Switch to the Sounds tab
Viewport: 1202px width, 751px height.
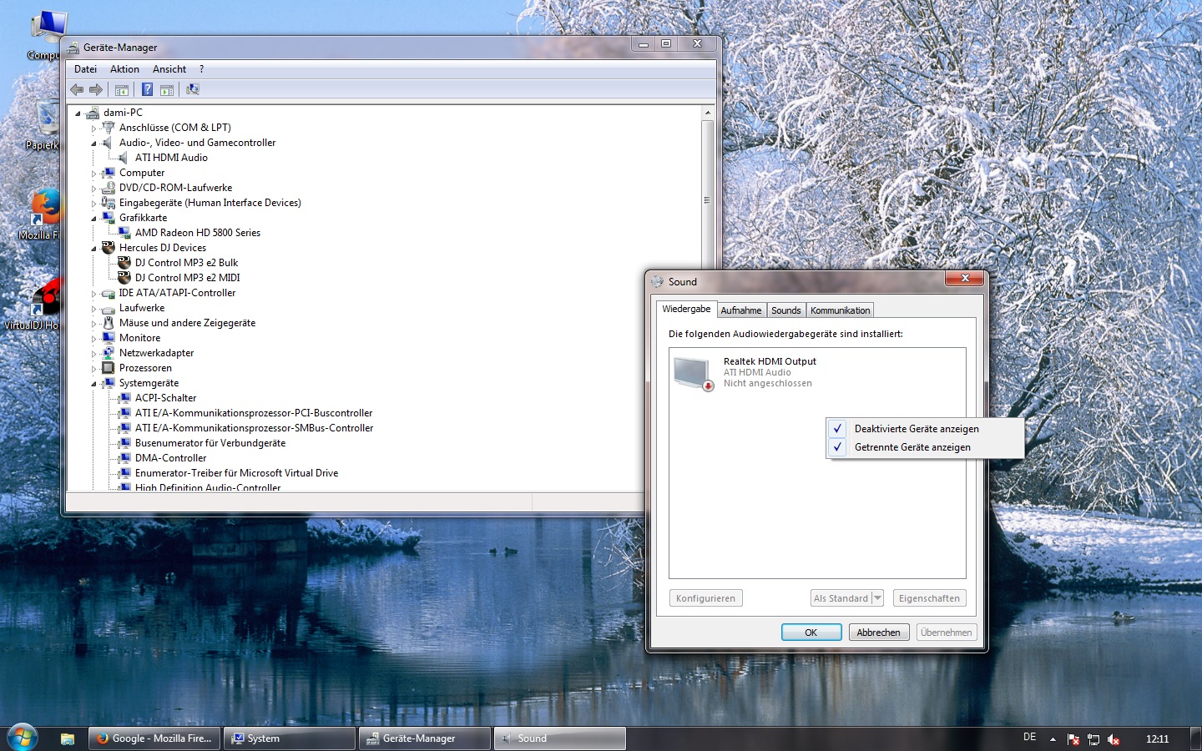pos(786,310)
